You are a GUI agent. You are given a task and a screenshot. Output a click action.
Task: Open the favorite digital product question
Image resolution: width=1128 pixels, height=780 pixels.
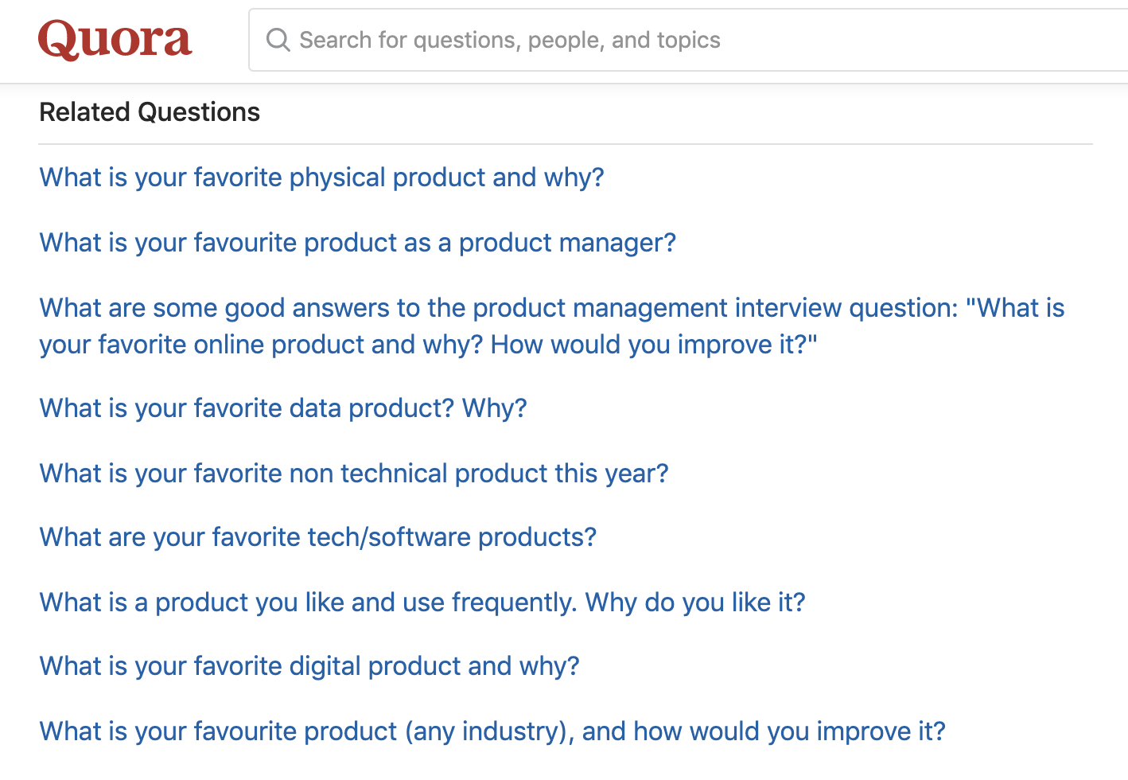(x=309, y=665)
